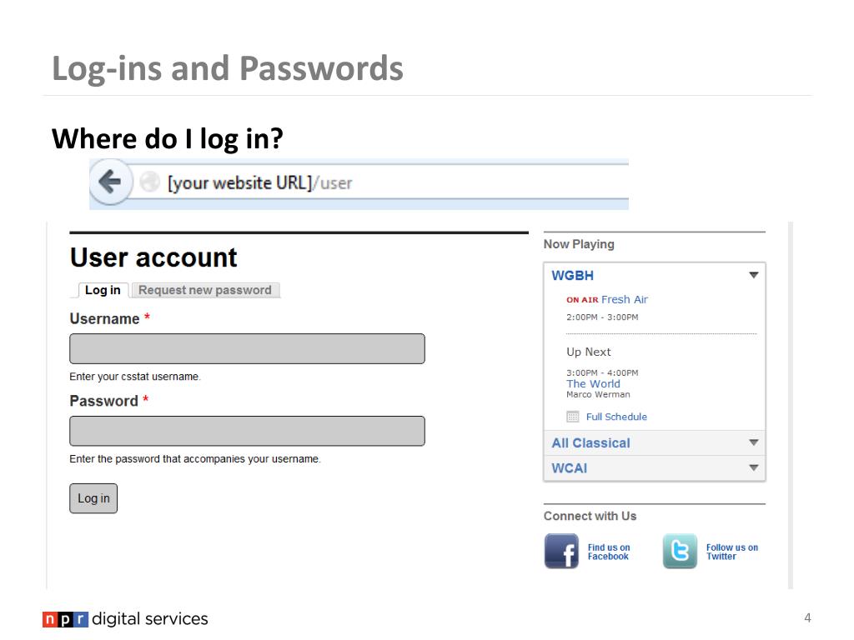Click the calendar icon beside Full Schedule
This screenshot has height=640, width=854.
pos(572,417)
